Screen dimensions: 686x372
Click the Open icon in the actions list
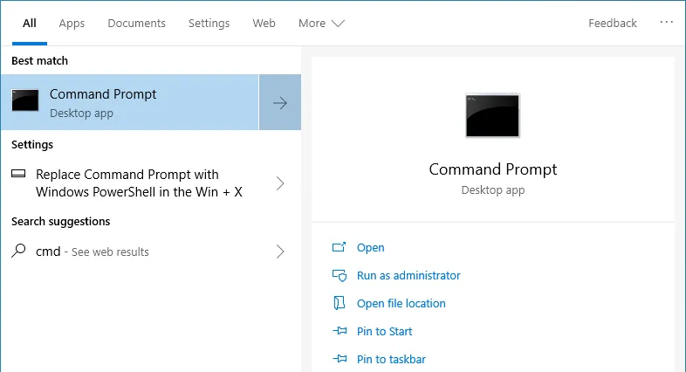coord(340,248)
